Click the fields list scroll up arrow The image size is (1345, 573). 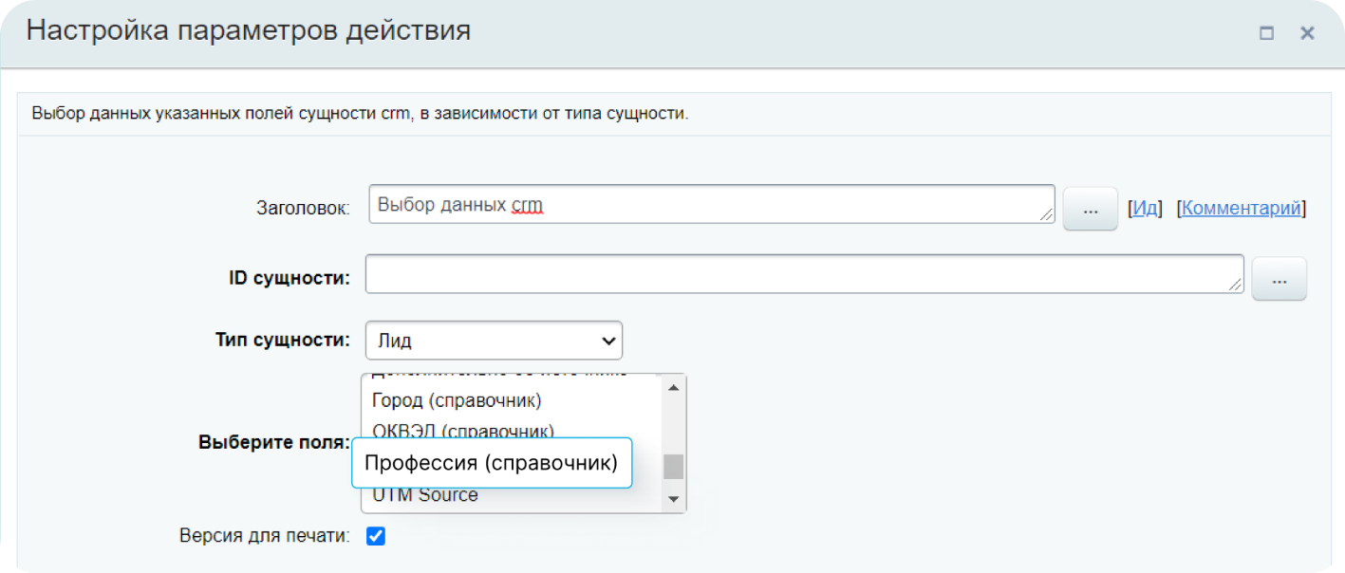point(673,387)
